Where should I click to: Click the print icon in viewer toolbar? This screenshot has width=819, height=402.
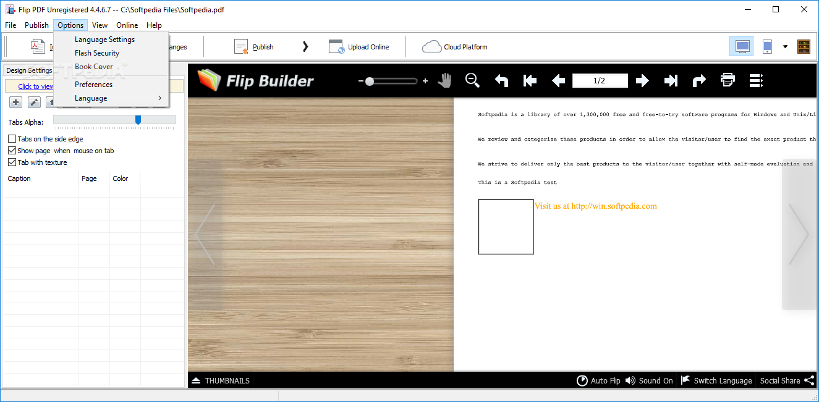pyautogui.click(x=728, y=80)
